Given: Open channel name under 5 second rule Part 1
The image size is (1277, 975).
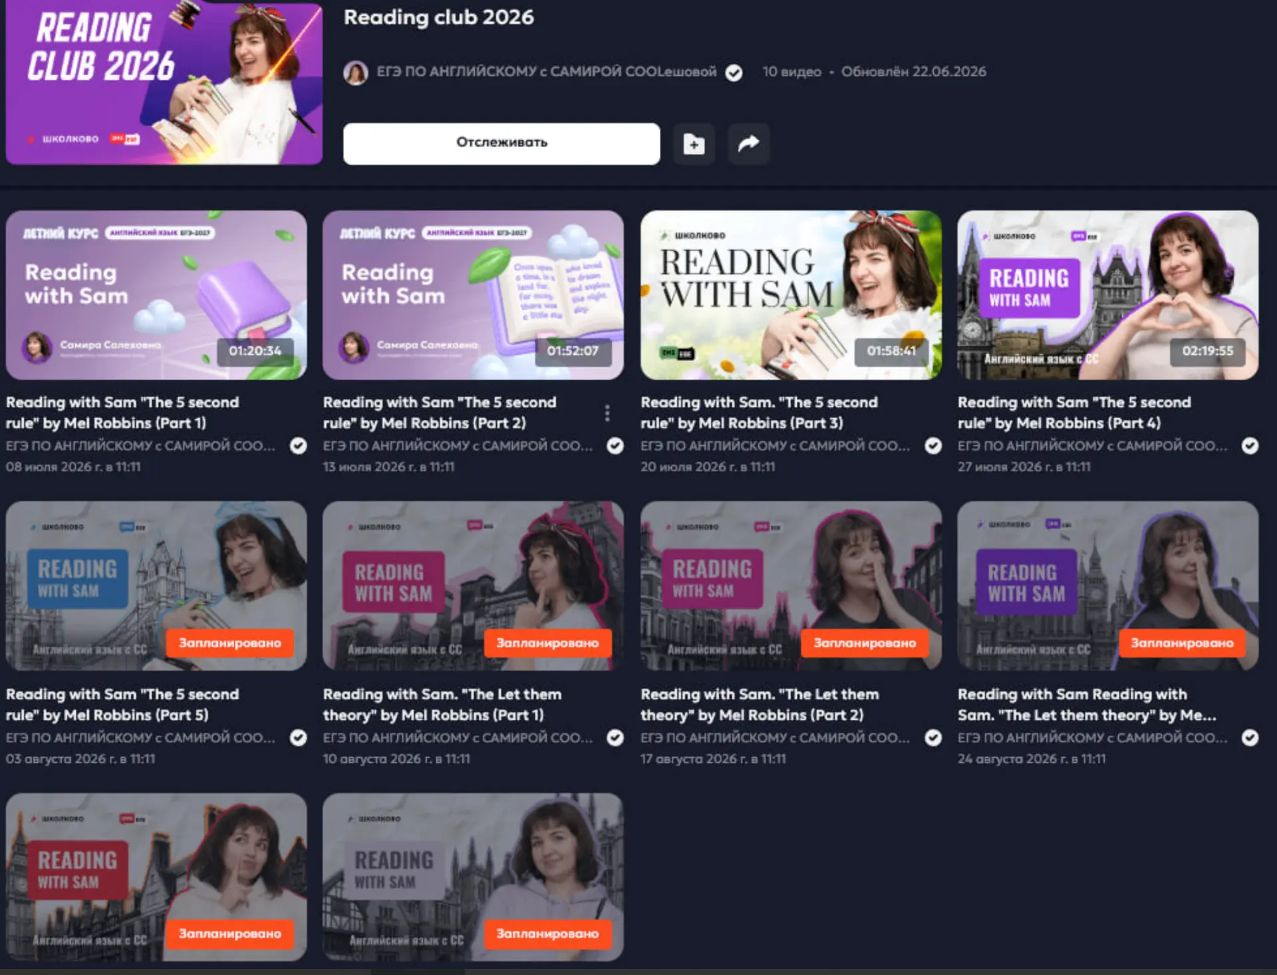Looking at the screenshot, I should [x=140, y=445].
